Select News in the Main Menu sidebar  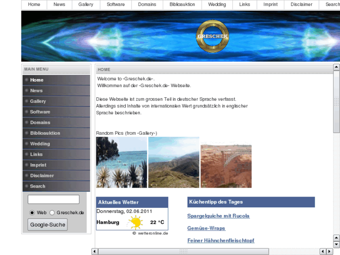coord(56,91)
